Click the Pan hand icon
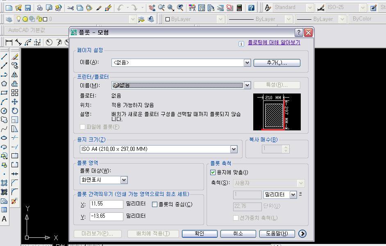386x246 pixels. 152,8
